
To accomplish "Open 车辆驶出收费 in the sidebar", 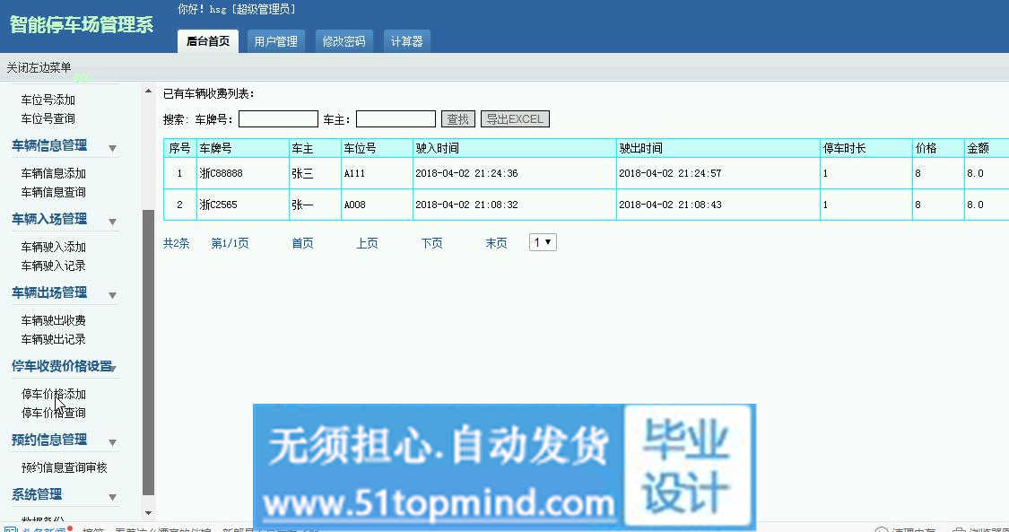I will tap(54, 320).
